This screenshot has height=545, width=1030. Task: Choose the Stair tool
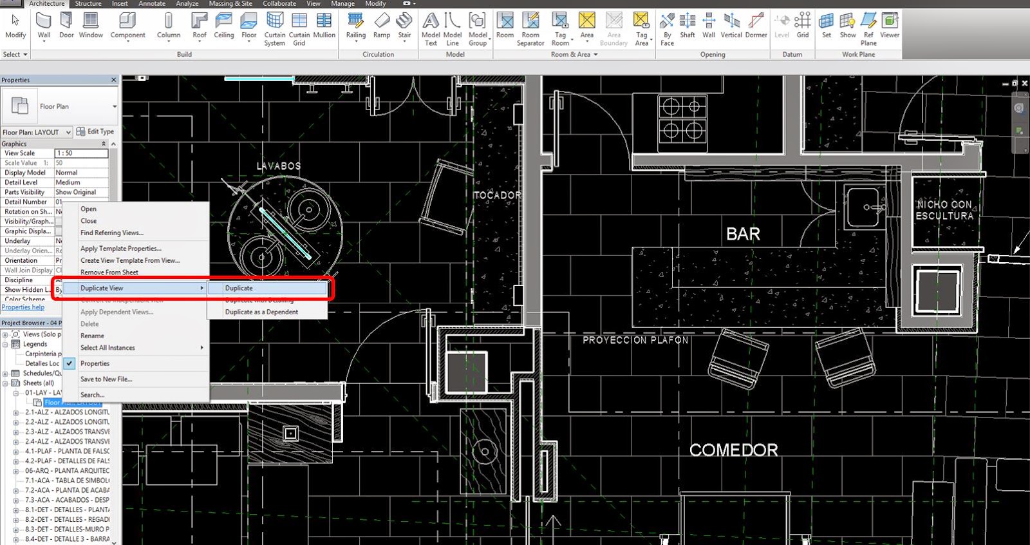404,28
